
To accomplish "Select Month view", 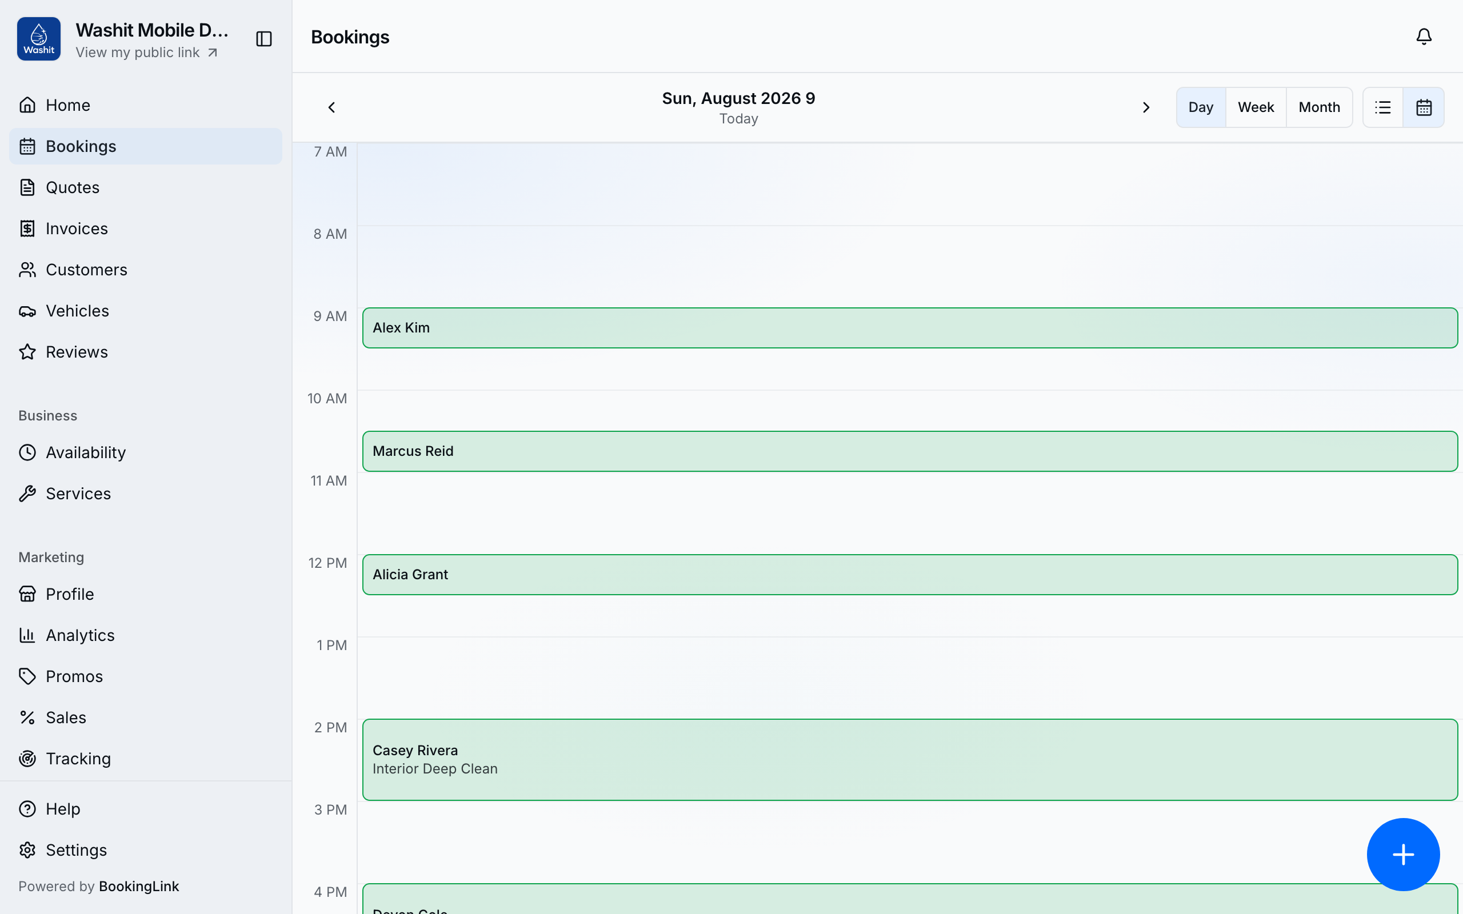I will click(1319, 107).
